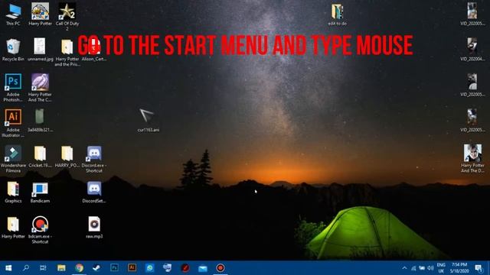This screenshot has width=490, height=275.
Task: Open the clock showing 7:54 PM
Action: [459, 268]
